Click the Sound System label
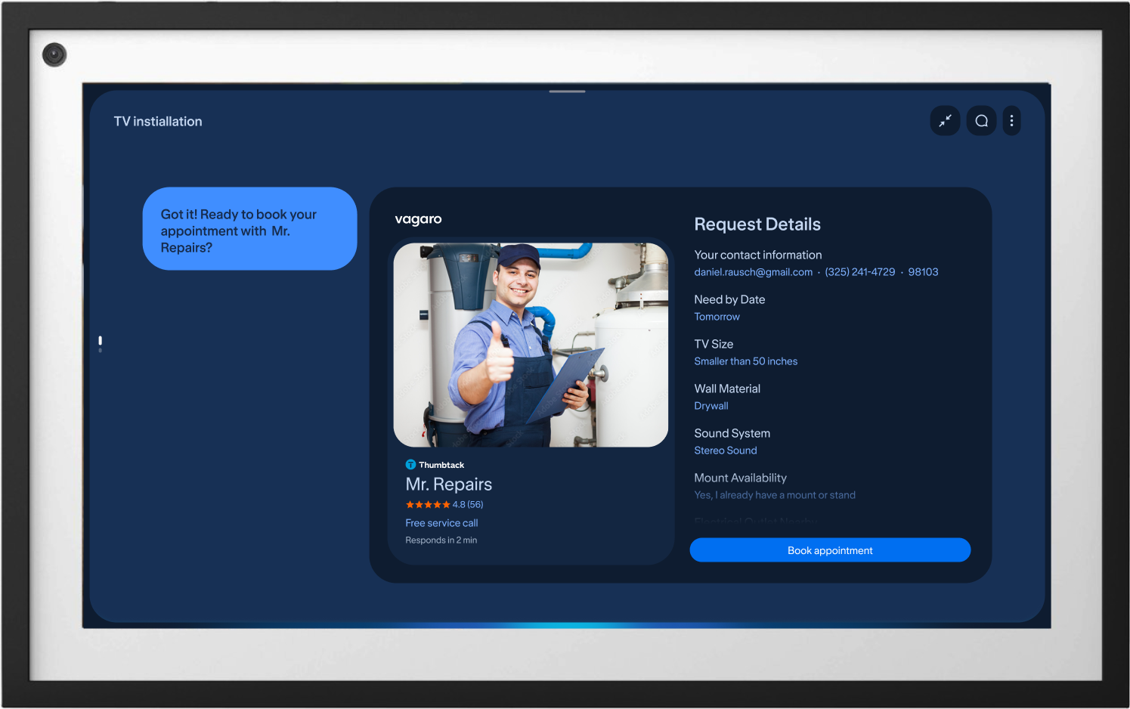The height and width of the screenshot is (709, 1130). [732, 434]
